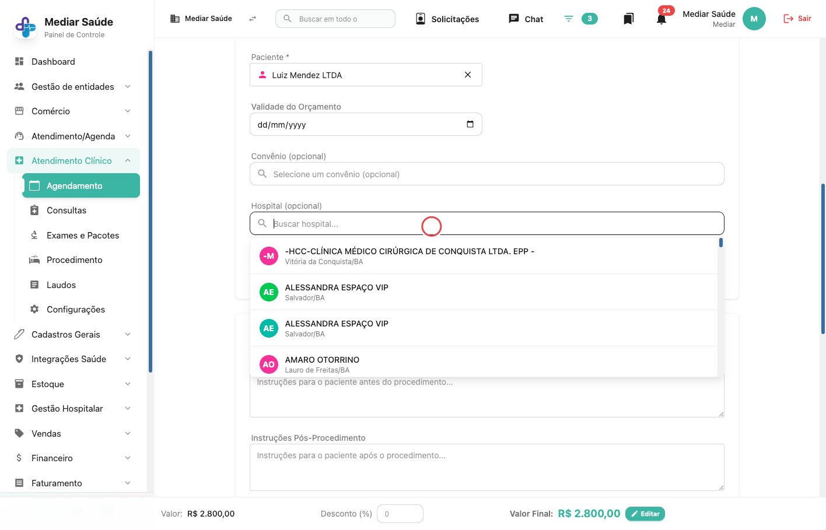Click the Comércio storefront icon
Image resolution: width=826 pixels, height=530 pixels.
tap(19, 111)
